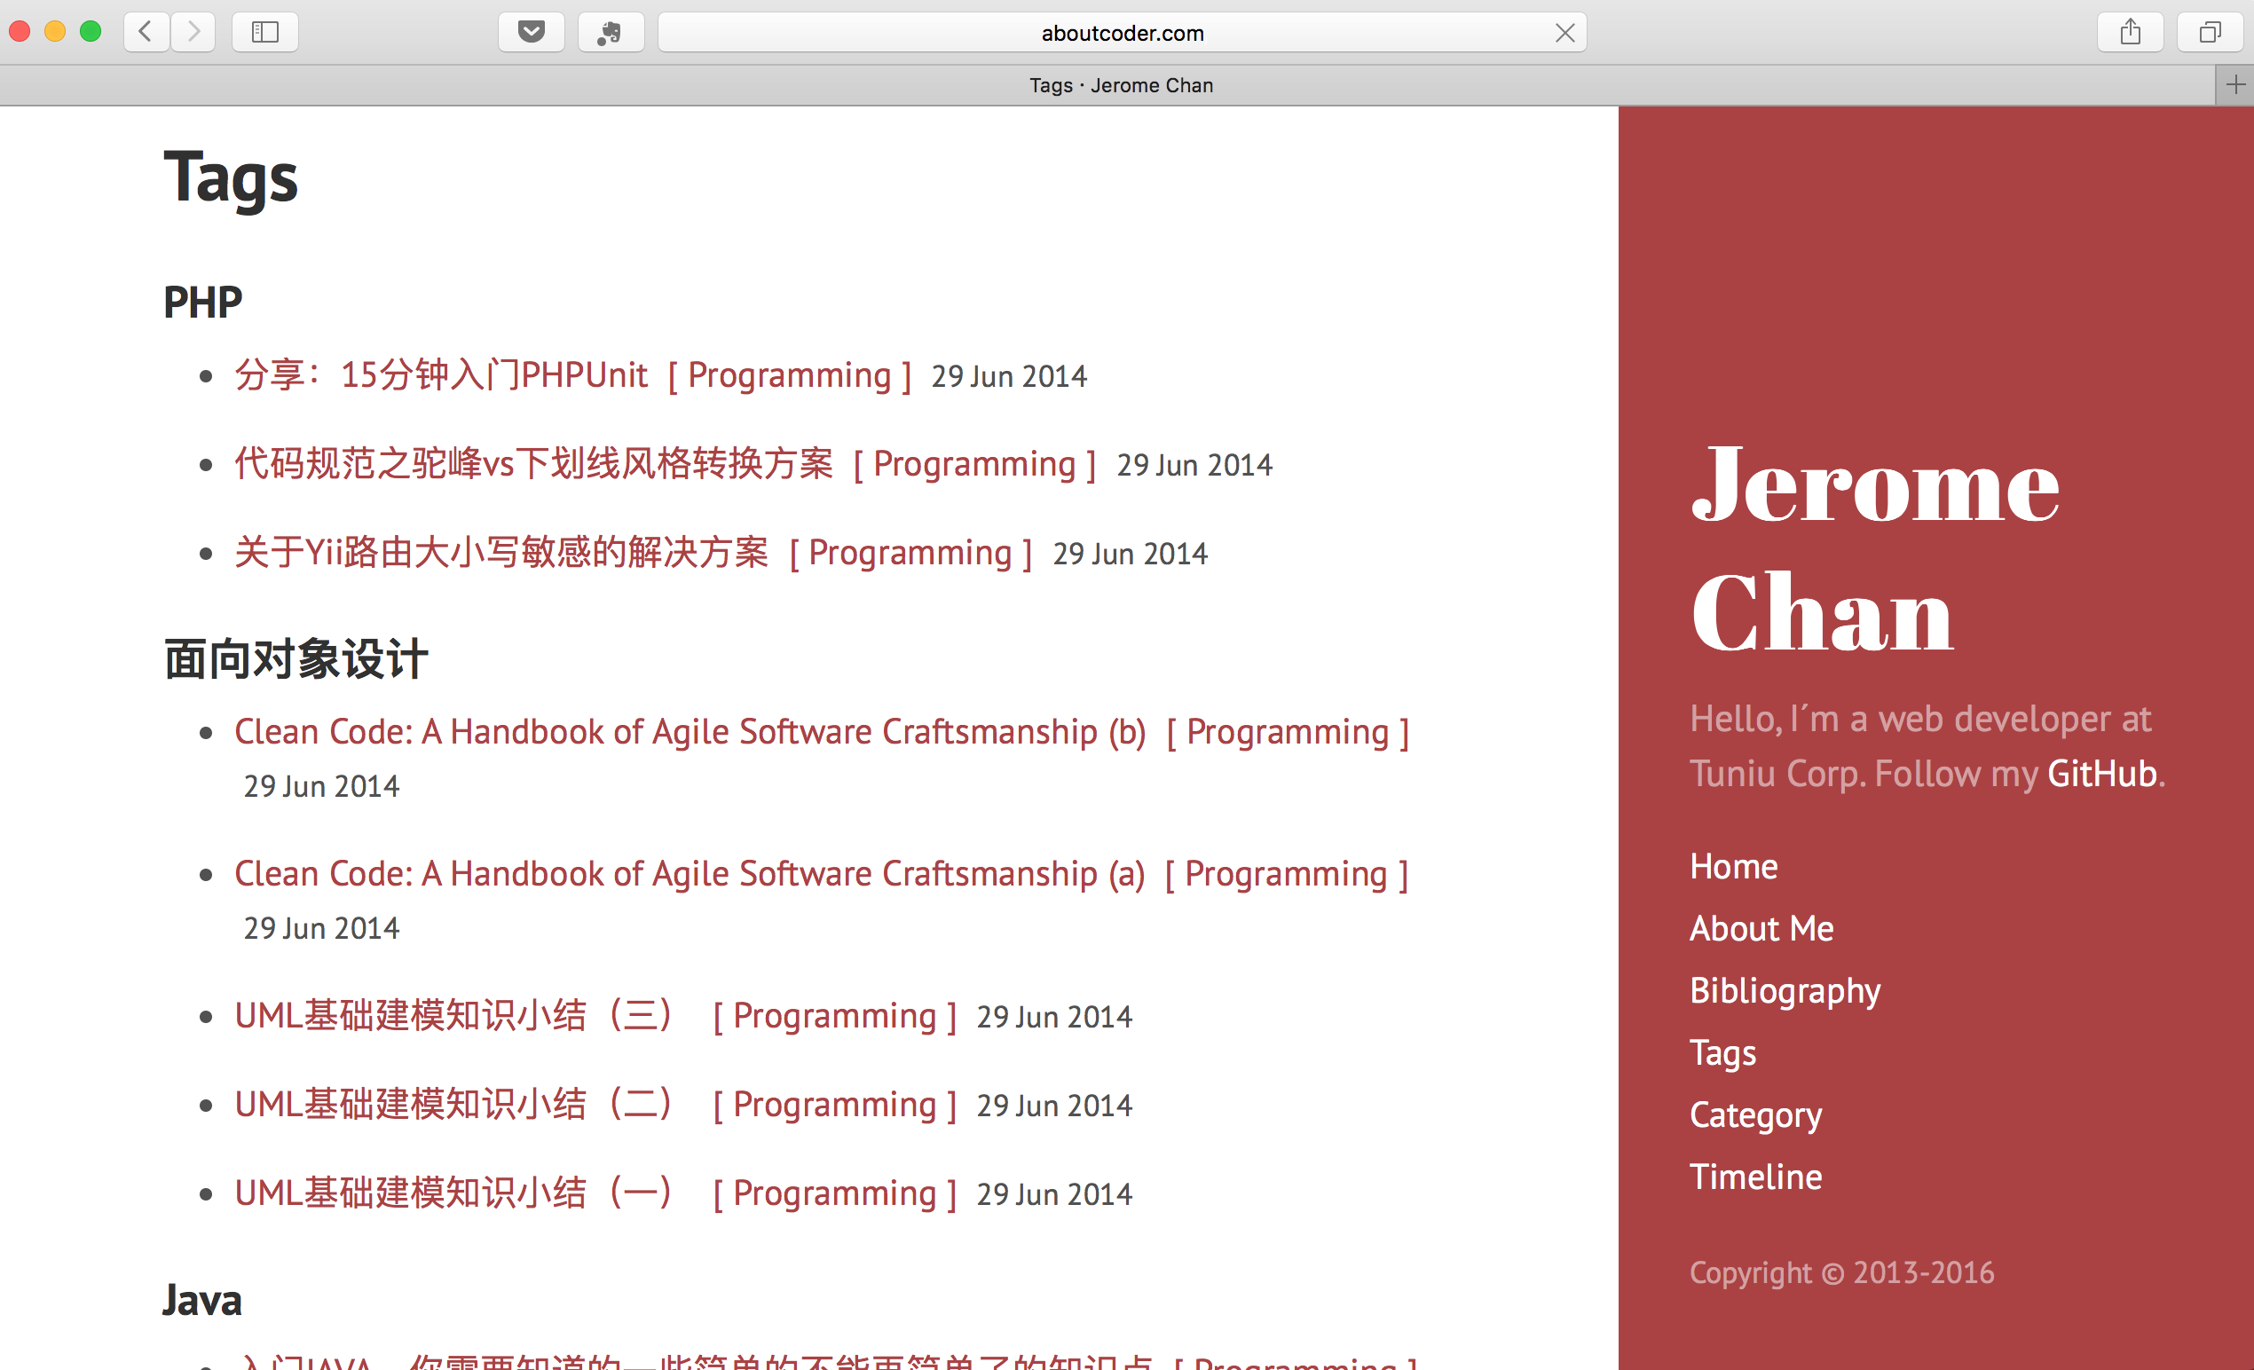Image resolution: width=2254 pixels, height=1370 pixels.
Task: Open the About Me sidebar link
Action: point(1761,928)
